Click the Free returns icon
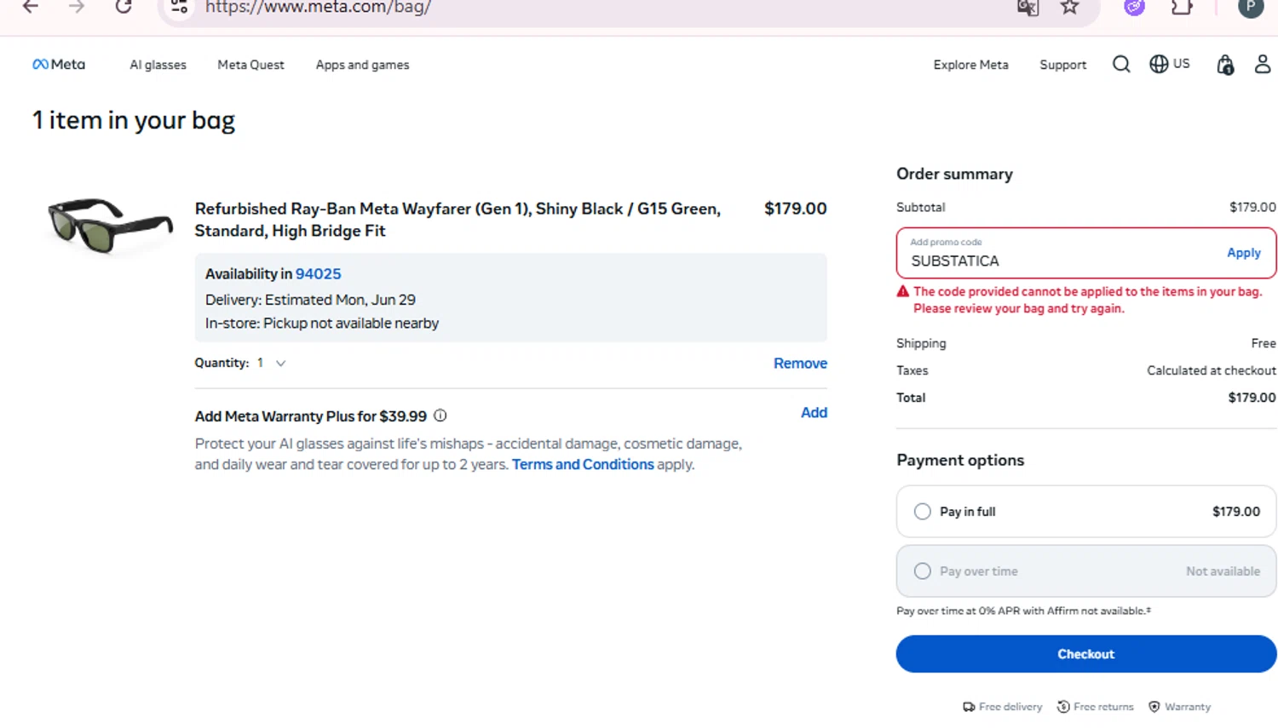 (1063, 707)
